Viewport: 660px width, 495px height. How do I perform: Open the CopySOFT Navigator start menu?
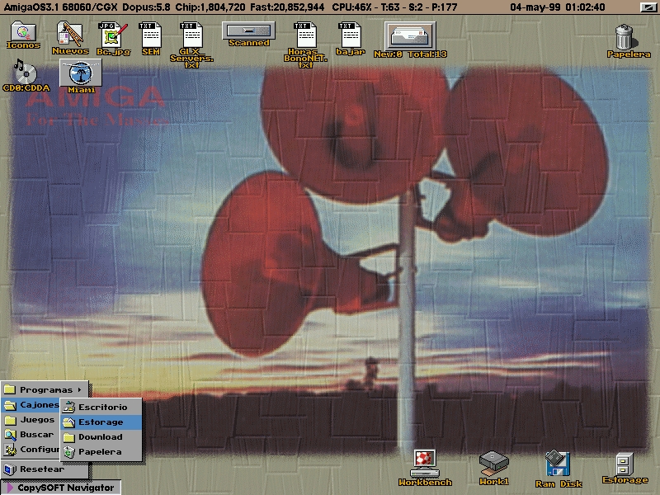pos(61,488)
